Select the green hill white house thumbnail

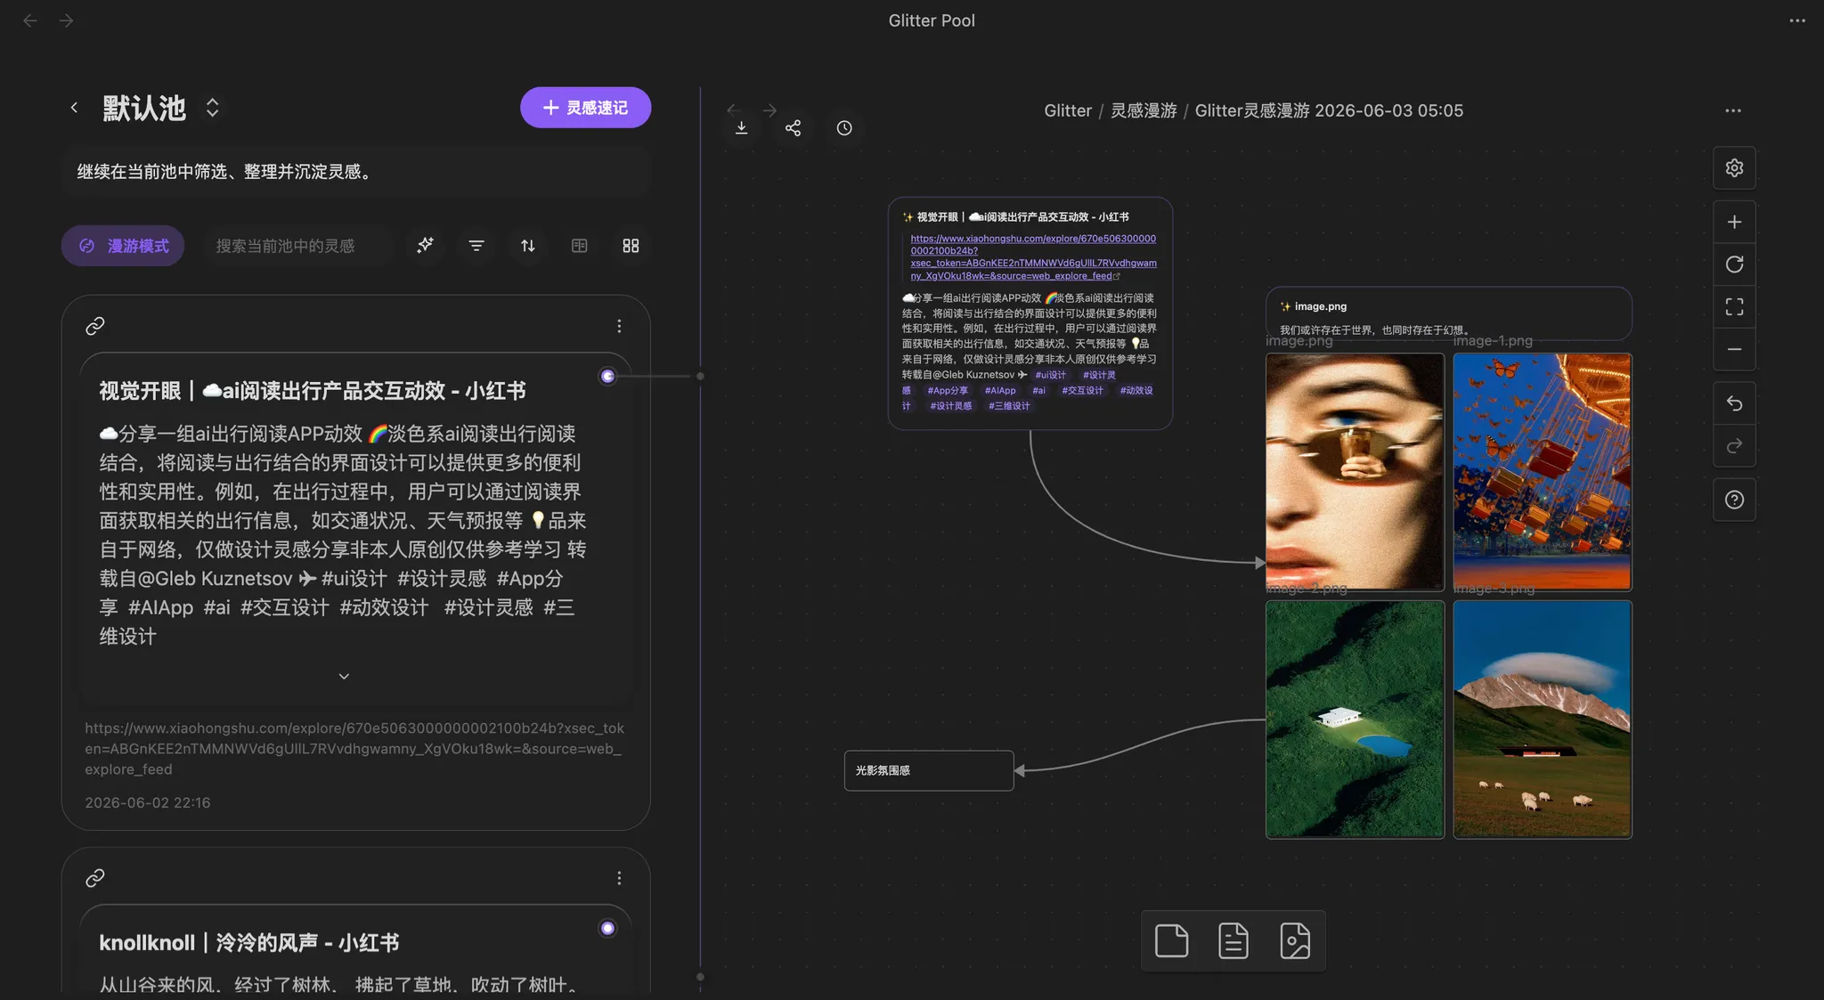click(x=1355, y=720)
